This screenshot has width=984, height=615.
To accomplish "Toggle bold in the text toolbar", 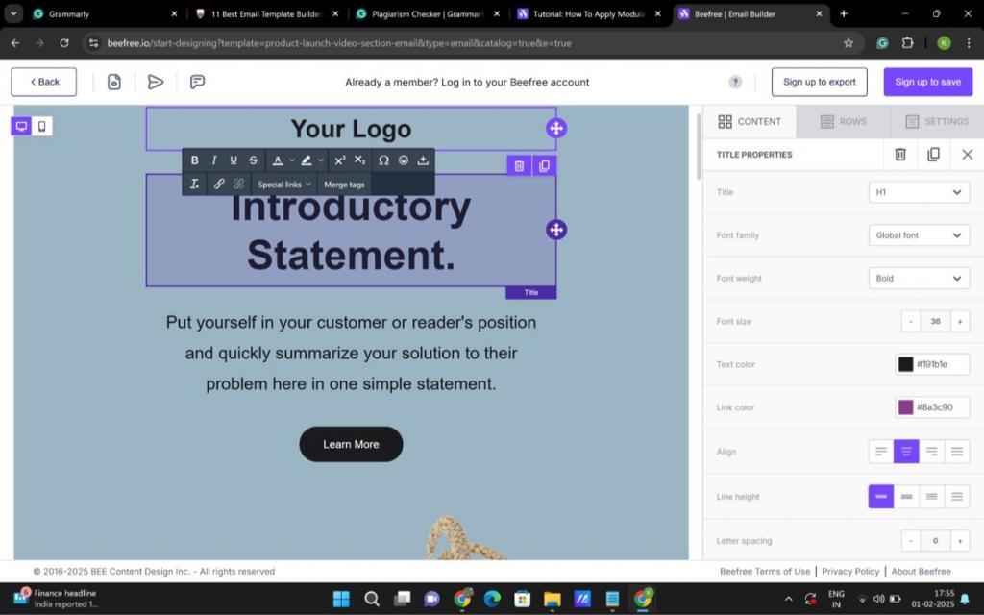I will click(x=194, y=160).
